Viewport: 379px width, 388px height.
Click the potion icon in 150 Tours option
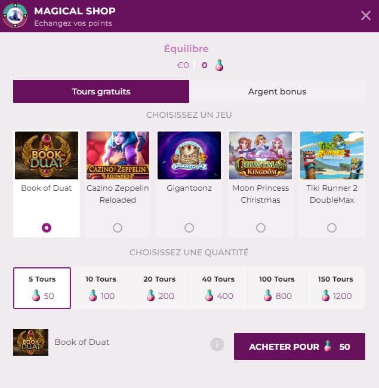tap(326, 295)
